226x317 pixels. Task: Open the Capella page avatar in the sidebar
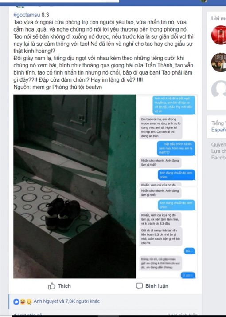[219, 62]
